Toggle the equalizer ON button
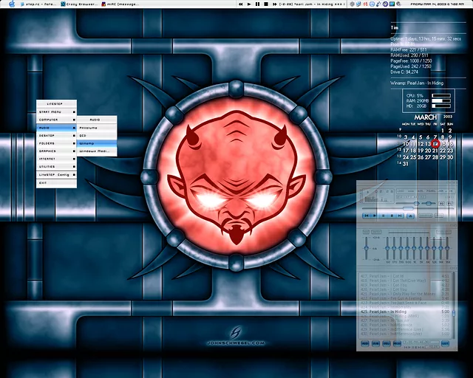 coord(367,232)
